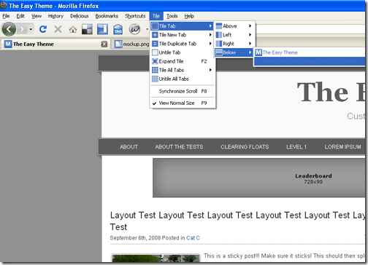Open the Bookmarks menu
This screenshot has width=368, height=265.
(107, 16)
